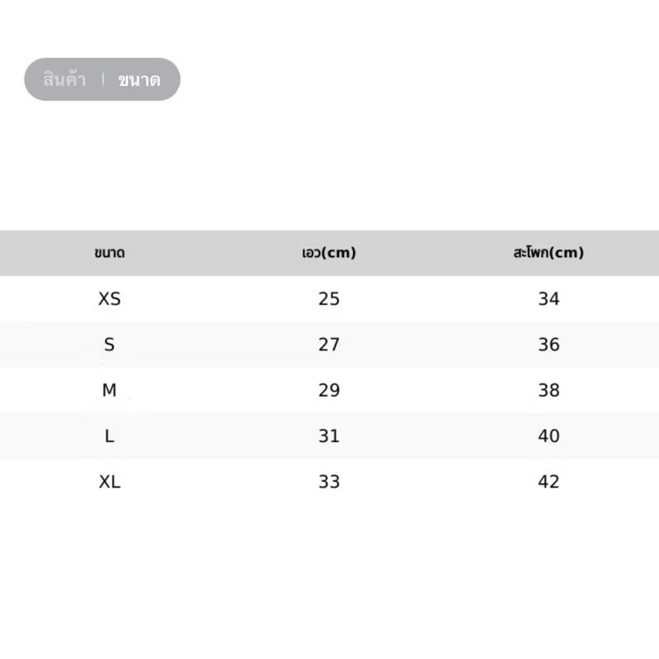Viewport: 659px width, 659px height.
Task: Choose the L size row label
Action: [x=109, y=436]
